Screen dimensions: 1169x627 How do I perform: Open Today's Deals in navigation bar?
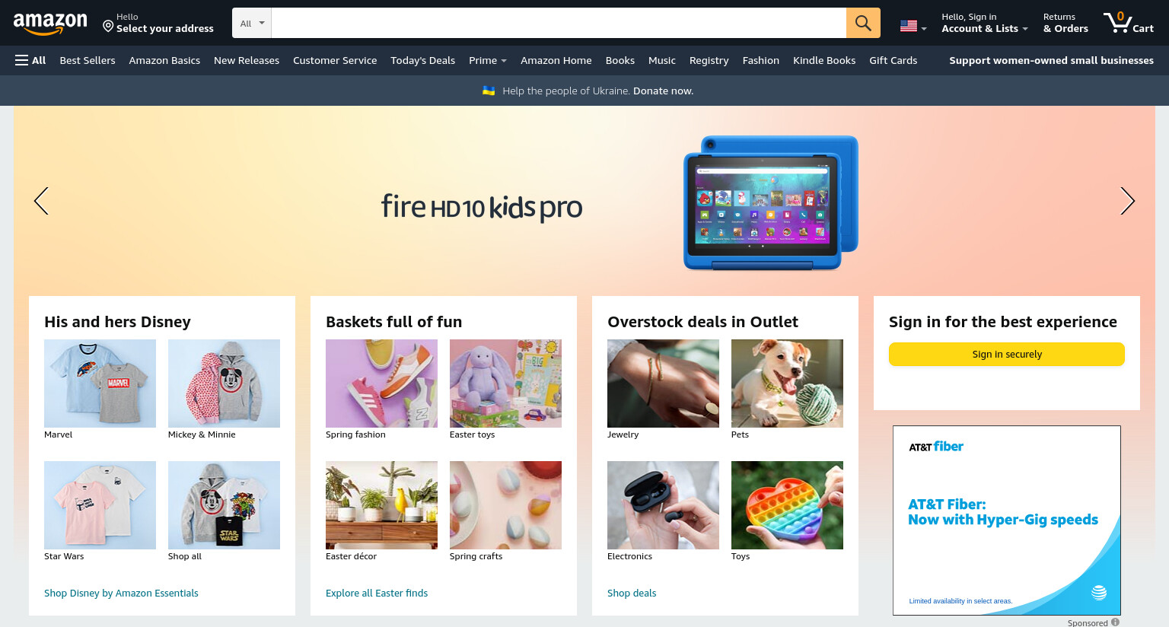point(422,60)
